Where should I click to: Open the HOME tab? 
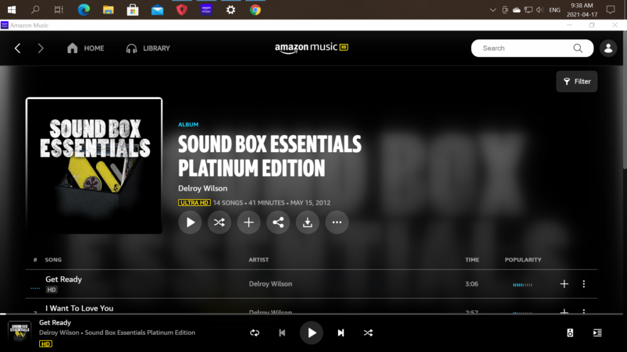pos(86,48)
